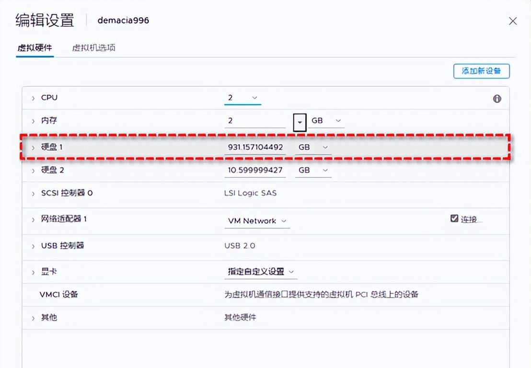531x368 pixels.
Task: Open the CPU count dropdown
Action: pos(255,97)
